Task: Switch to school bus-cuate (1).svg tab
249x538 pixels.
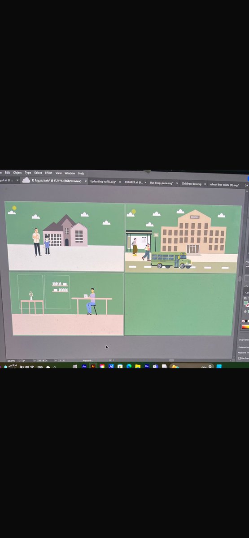Action: 223,184
